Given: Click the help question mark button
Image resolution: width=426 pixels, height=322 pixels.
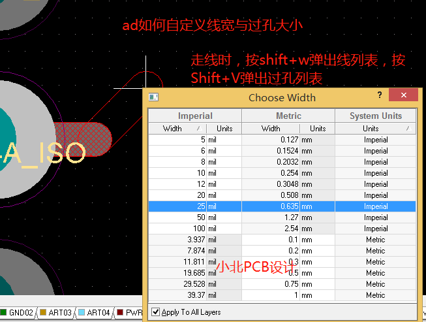Looking at the screenshot, I should (x=380, y=95).
